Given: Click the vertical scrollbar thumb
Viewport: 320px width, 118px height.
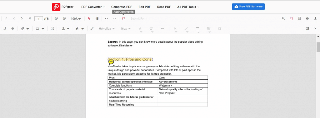Looking at the screenshot, I should (318, 47).
